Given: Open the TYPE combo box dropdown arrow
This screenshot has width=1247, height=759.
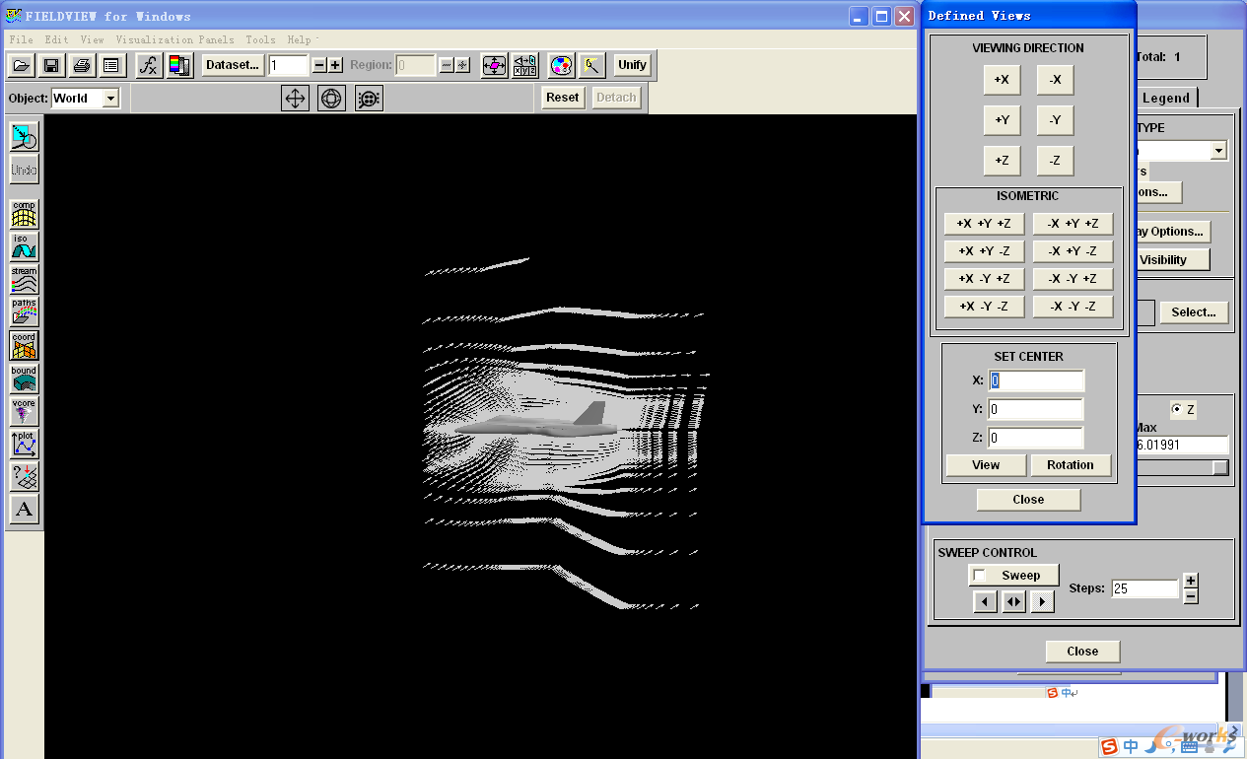Looking at the screenshot, I should tap(1218, 151).
